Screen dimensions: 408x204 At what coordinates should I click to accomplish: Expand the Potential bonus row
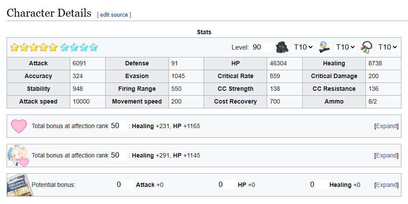[x=387, y=185]
